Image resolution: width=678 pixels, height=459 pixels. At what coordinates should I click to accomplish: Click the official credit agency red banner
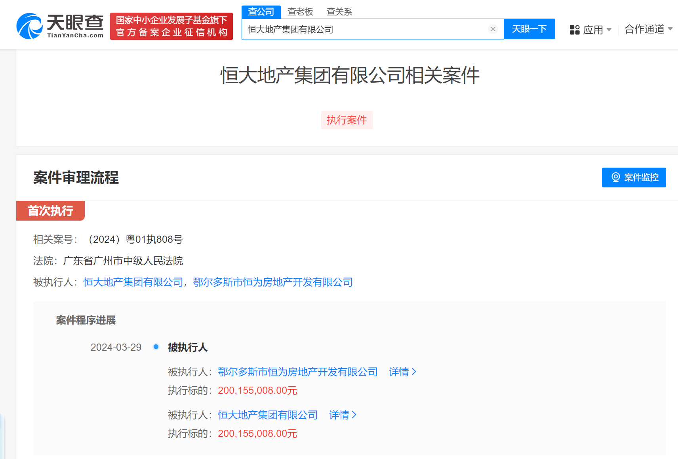(171, 26)
